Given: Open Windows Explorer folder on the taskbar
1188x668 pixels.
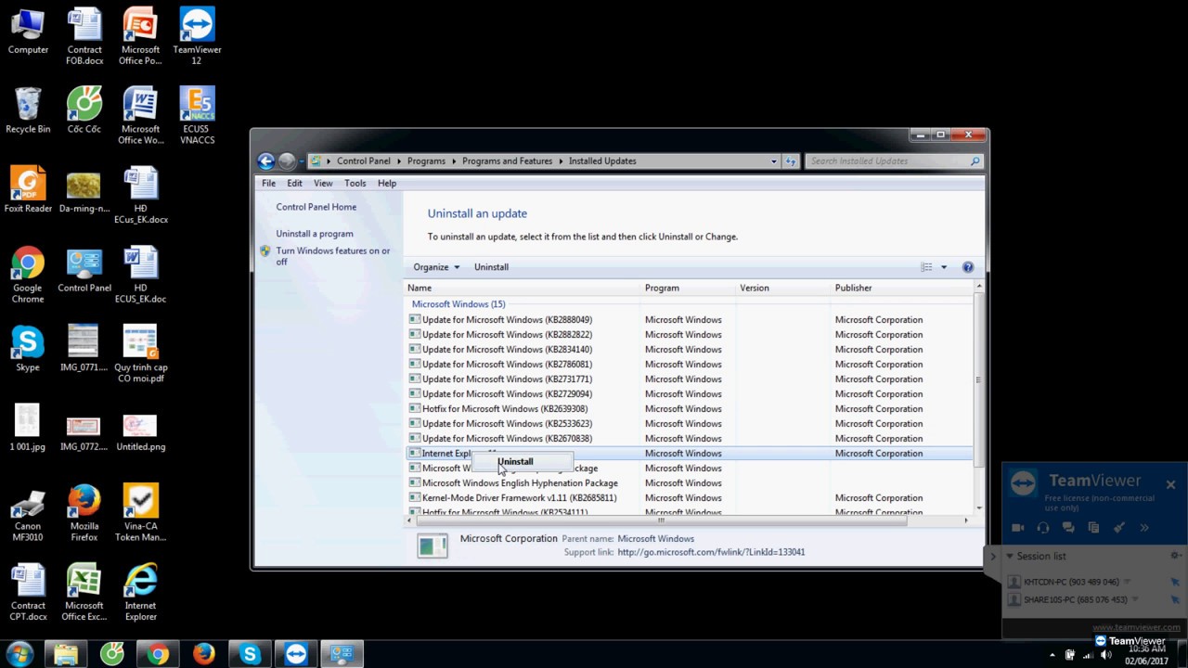Looking at the screenshot, I should coord(65,654).
